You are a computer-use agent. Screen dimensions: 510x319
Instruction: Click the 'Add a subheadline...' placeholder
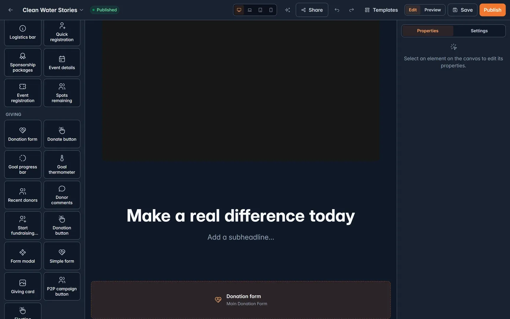click(241, 237)
